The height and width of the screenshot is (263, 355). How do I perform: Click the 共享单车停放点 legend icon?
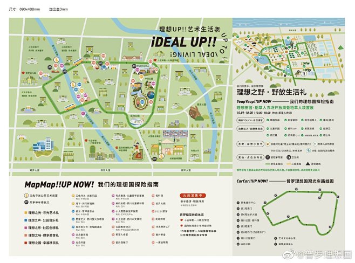click(25, 203)
